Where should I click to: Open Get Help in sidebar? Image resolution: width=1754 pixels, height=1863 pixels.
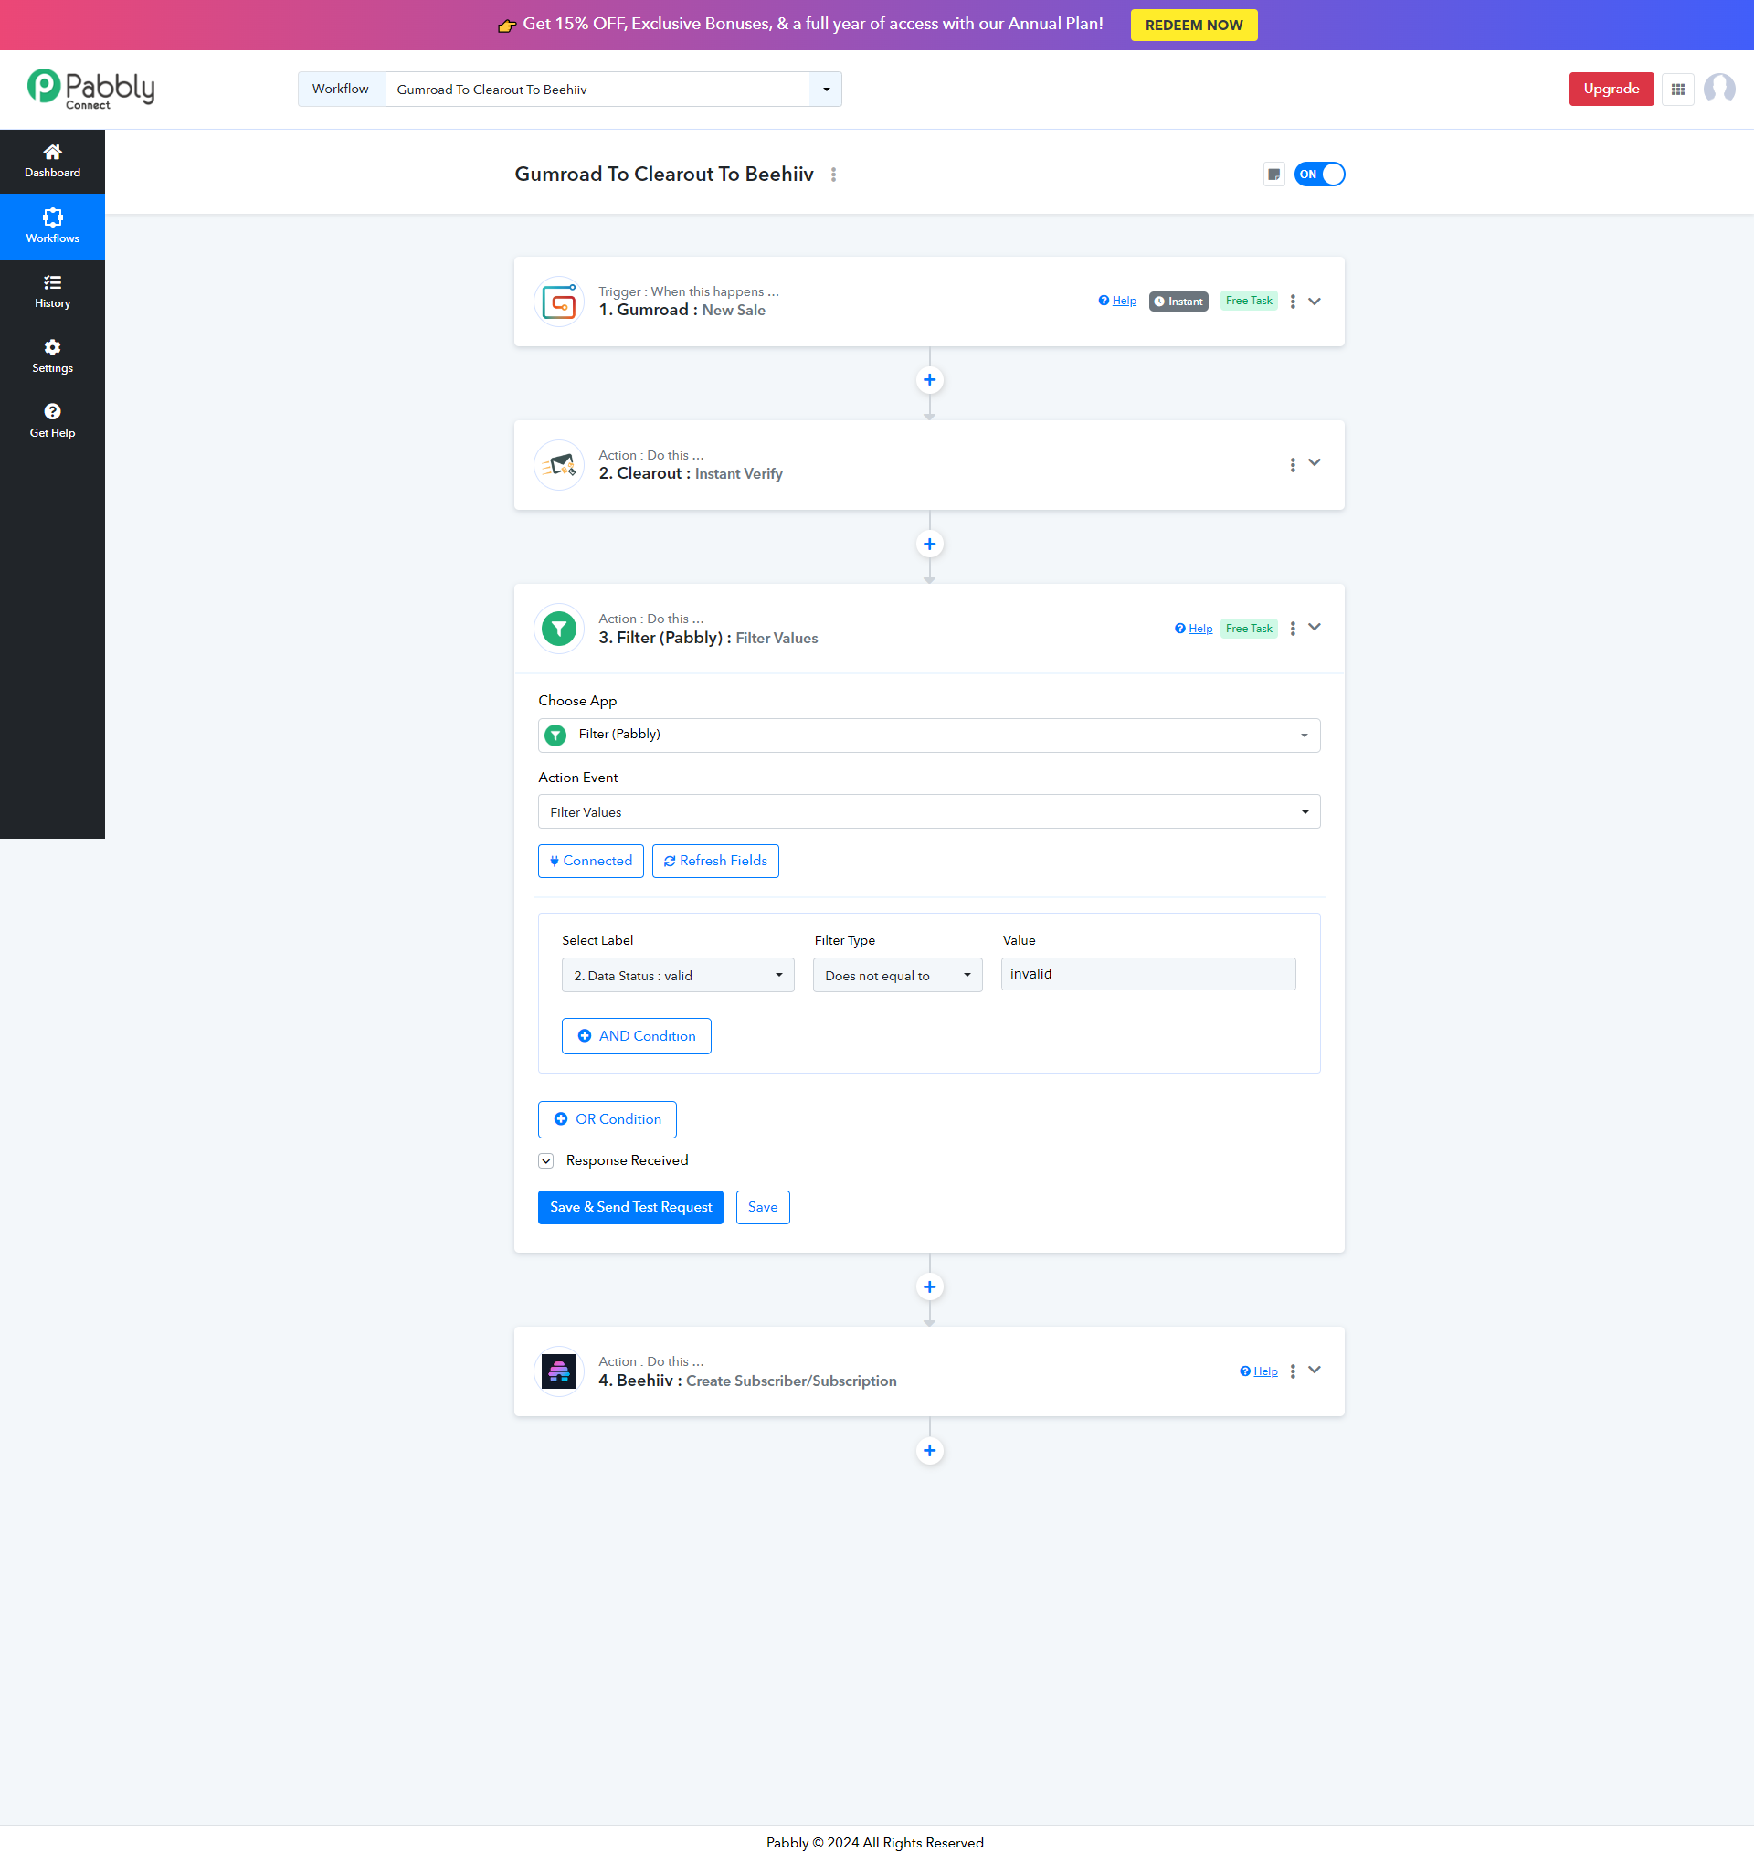[x=52, y=422]
